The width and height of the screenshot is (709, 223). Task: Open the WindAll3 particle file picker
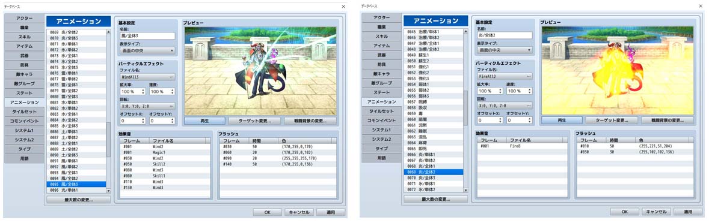[147, 77]
